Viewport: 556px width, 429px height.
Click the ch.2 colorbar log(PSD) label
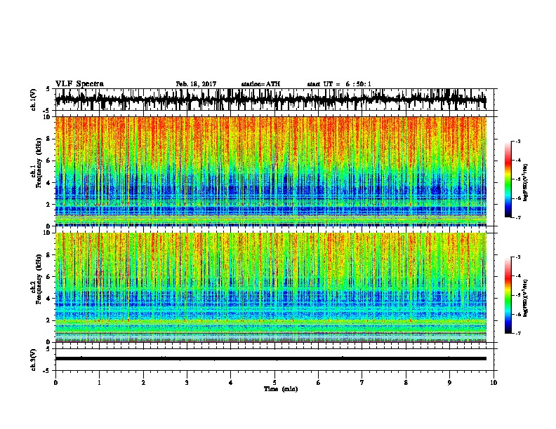coord(525,298)
